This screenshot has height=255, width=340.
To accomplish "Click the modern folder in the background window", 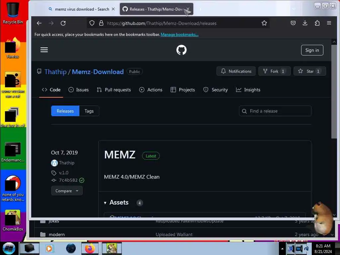I will pos(56,234).
